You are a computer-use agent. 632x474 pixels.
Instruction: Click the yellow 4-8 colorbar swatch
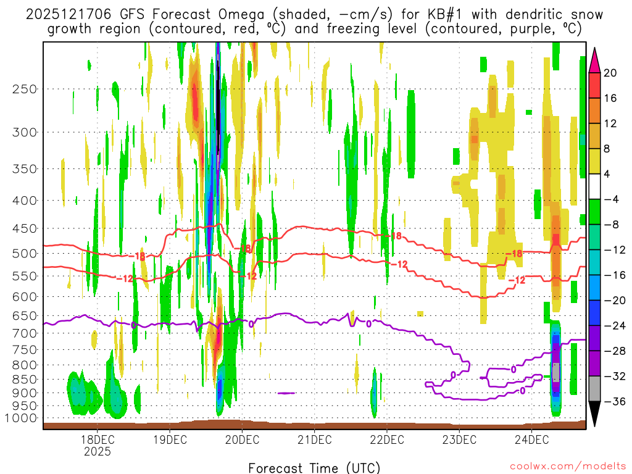click(594, 161)
